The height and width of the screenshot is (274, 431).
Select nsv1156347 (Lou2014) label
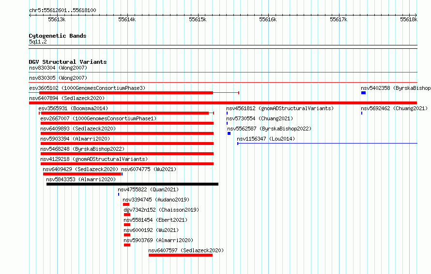266,139
